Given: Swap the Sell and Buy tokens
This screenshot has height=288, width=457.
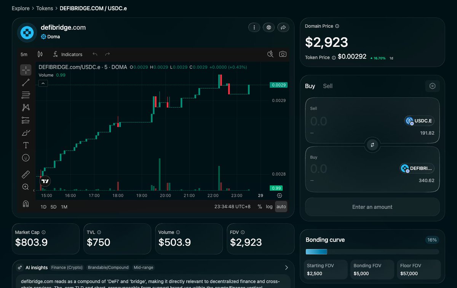Looking at the screenshot, I should [372, 145].
